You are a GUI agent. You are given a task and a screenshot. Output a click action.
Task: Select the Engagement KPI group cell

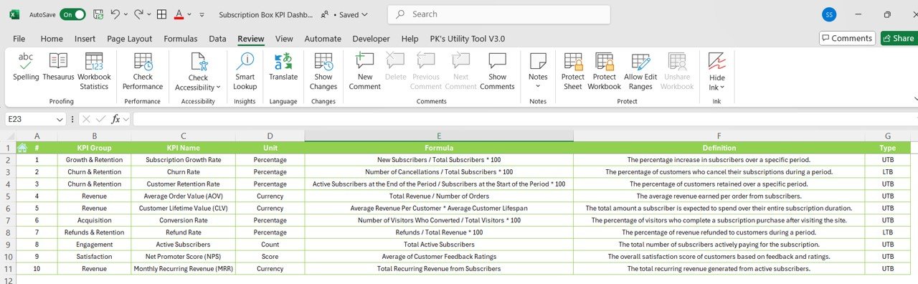point(94,245)
